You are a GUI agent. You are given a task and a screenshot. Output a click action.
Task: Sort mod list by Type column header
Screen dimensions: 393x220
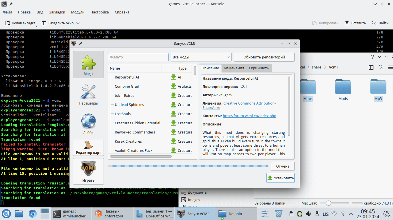click(185, 68)
